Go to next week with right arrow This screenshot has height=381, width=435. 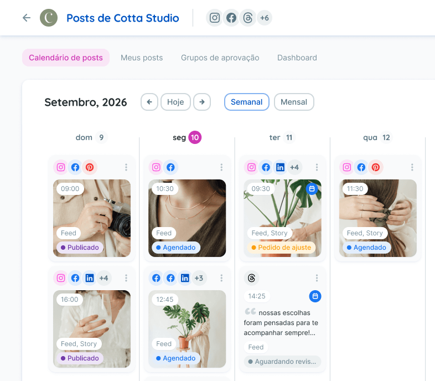[x=202, y=102]
